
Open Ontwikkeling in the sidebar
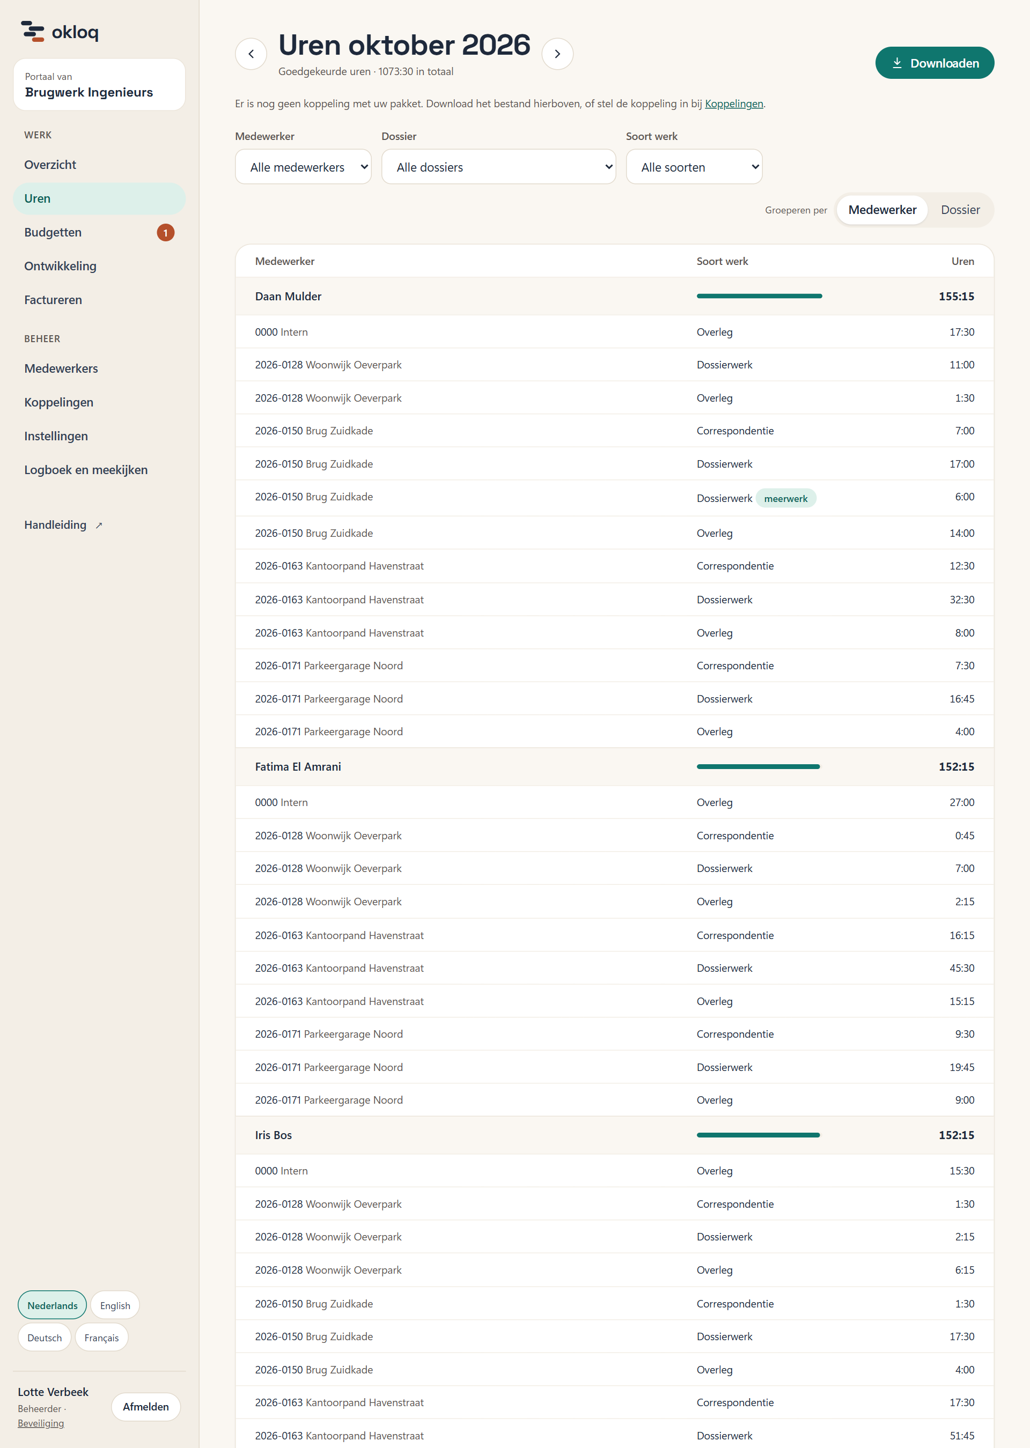tap(99, 266)
